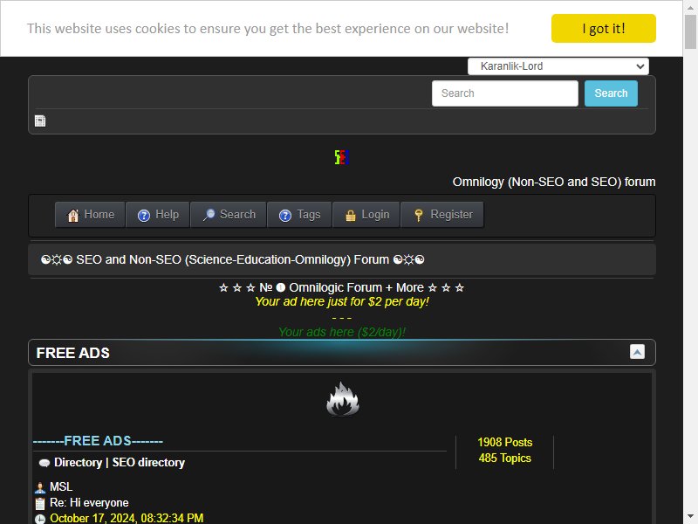Image resolution: width=698 pixels, height=524 pixels.
Task: Click speech bubble icon beside Directory
Action: [x=44, y=464]
